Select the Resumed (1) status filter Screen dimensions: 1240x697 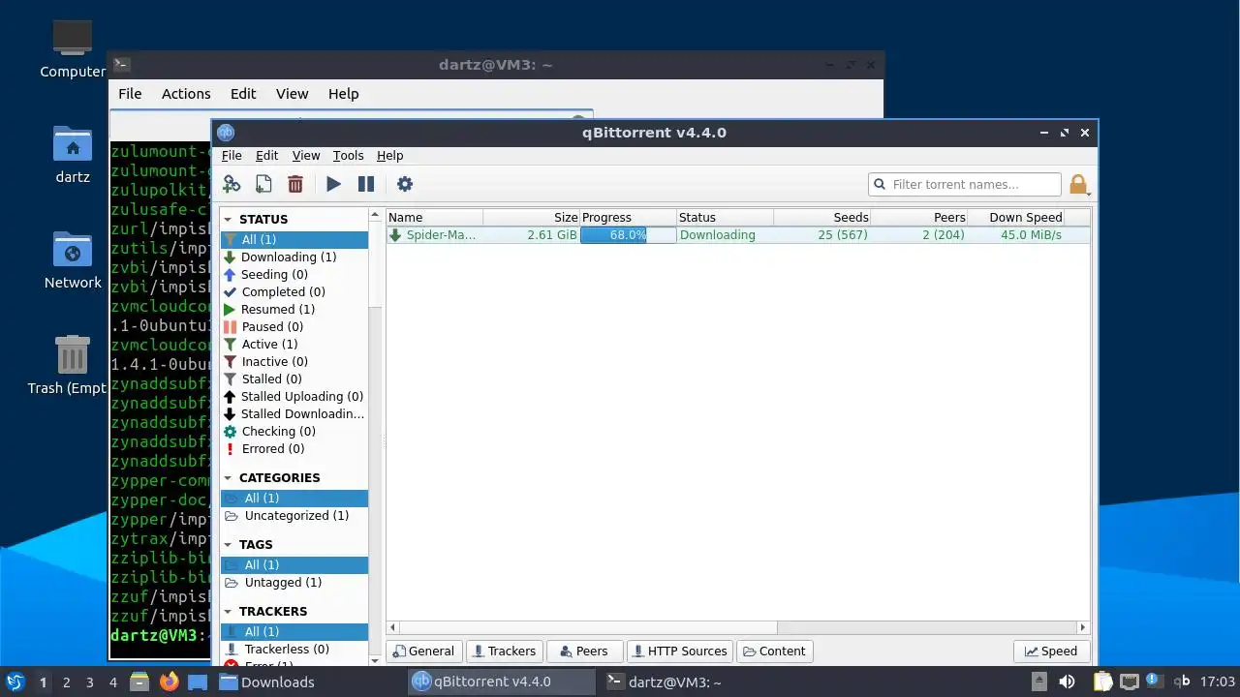pos(294,309)
